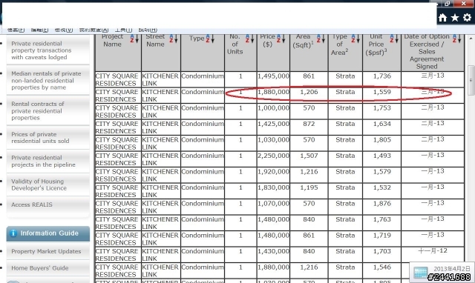The width and height of the screenshot is (475, 283).
Task: Open the 檔案(F) file menu
Action: pos(16,30)
